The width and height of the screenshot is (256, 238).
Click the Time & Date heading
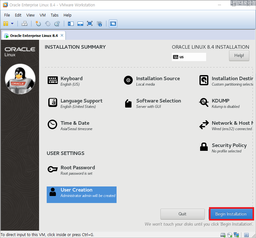[75, 123]
